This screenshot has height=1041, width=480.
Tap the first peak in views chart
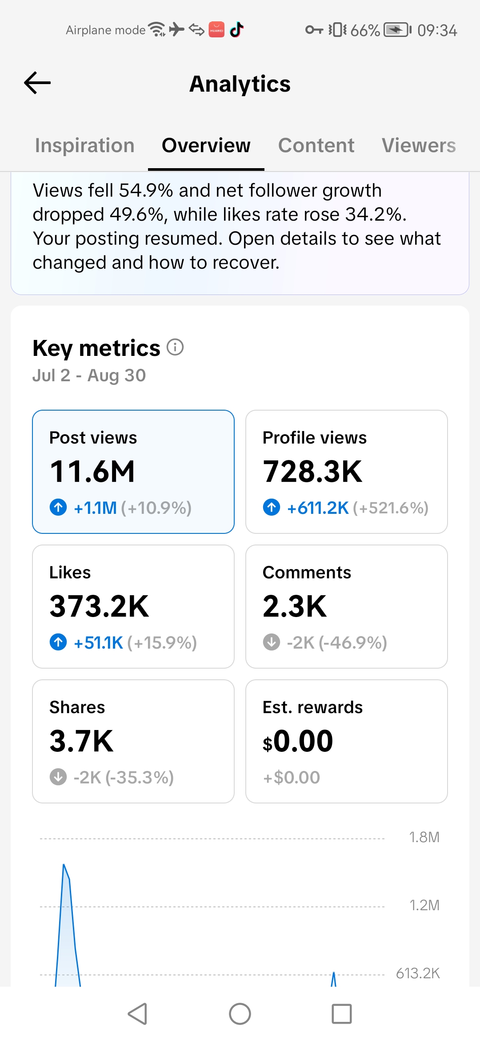coord(64,866)
